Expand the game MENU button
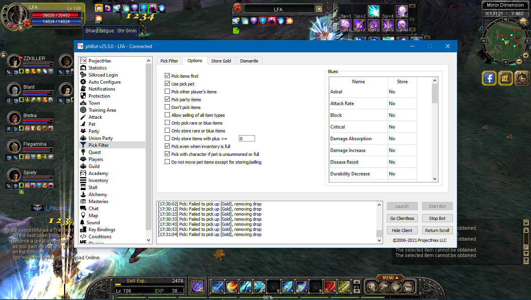 390,278
